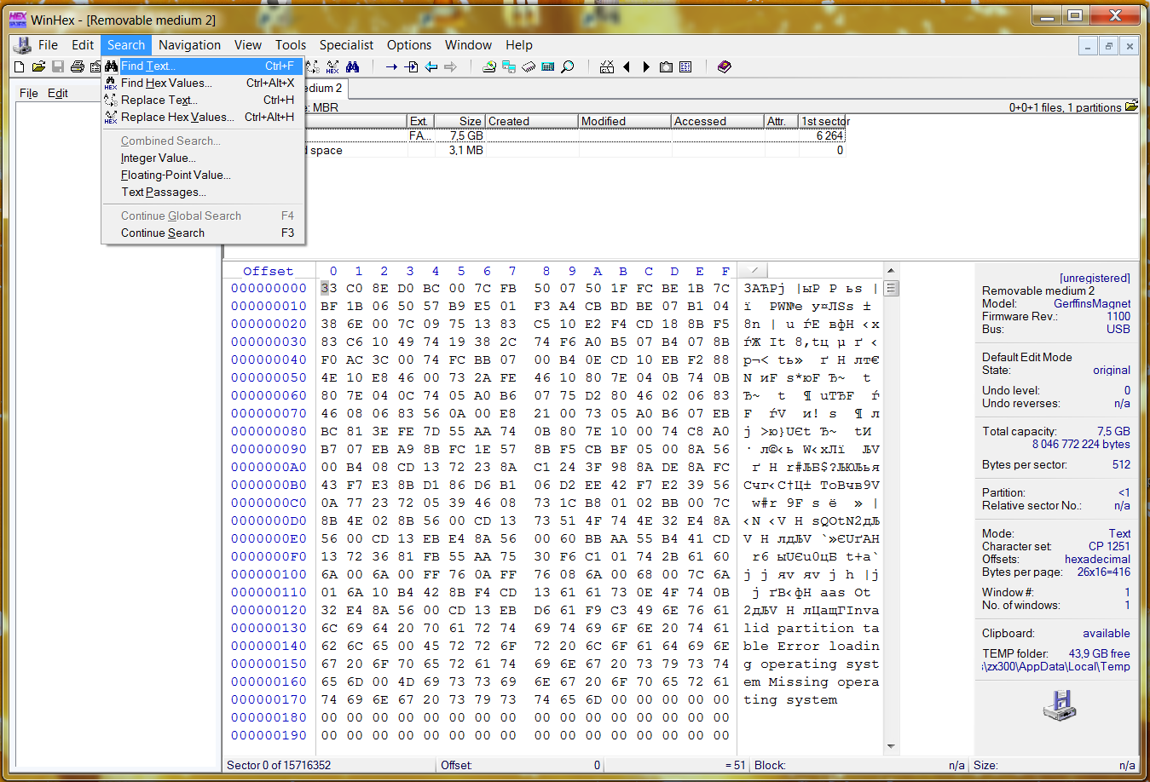Click the floppy disk icon in info panel
The width and height of the screenshot is (1150, 782).
tap(1060, 704)
